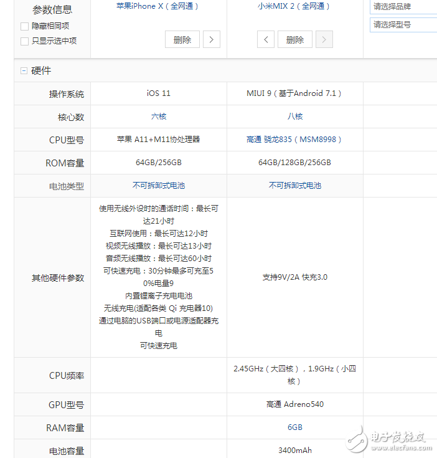
Task: Click 视频无线播放：最长可达13小时 line
Action: [159, 246]
